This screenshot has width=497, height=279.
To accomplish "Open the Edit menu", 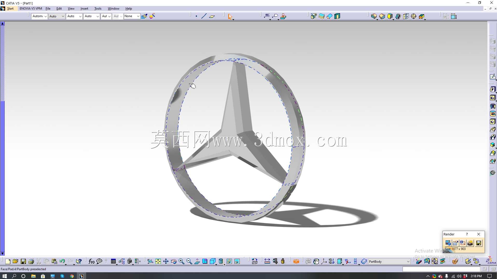I will 59,9.
